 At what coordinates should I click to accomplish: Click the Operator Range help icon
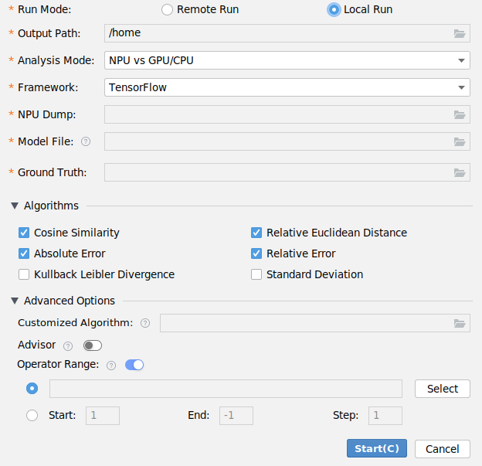click(111, 365)
